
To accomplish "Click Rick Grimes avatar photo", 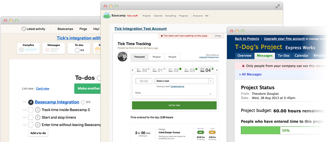I will 122,57.
